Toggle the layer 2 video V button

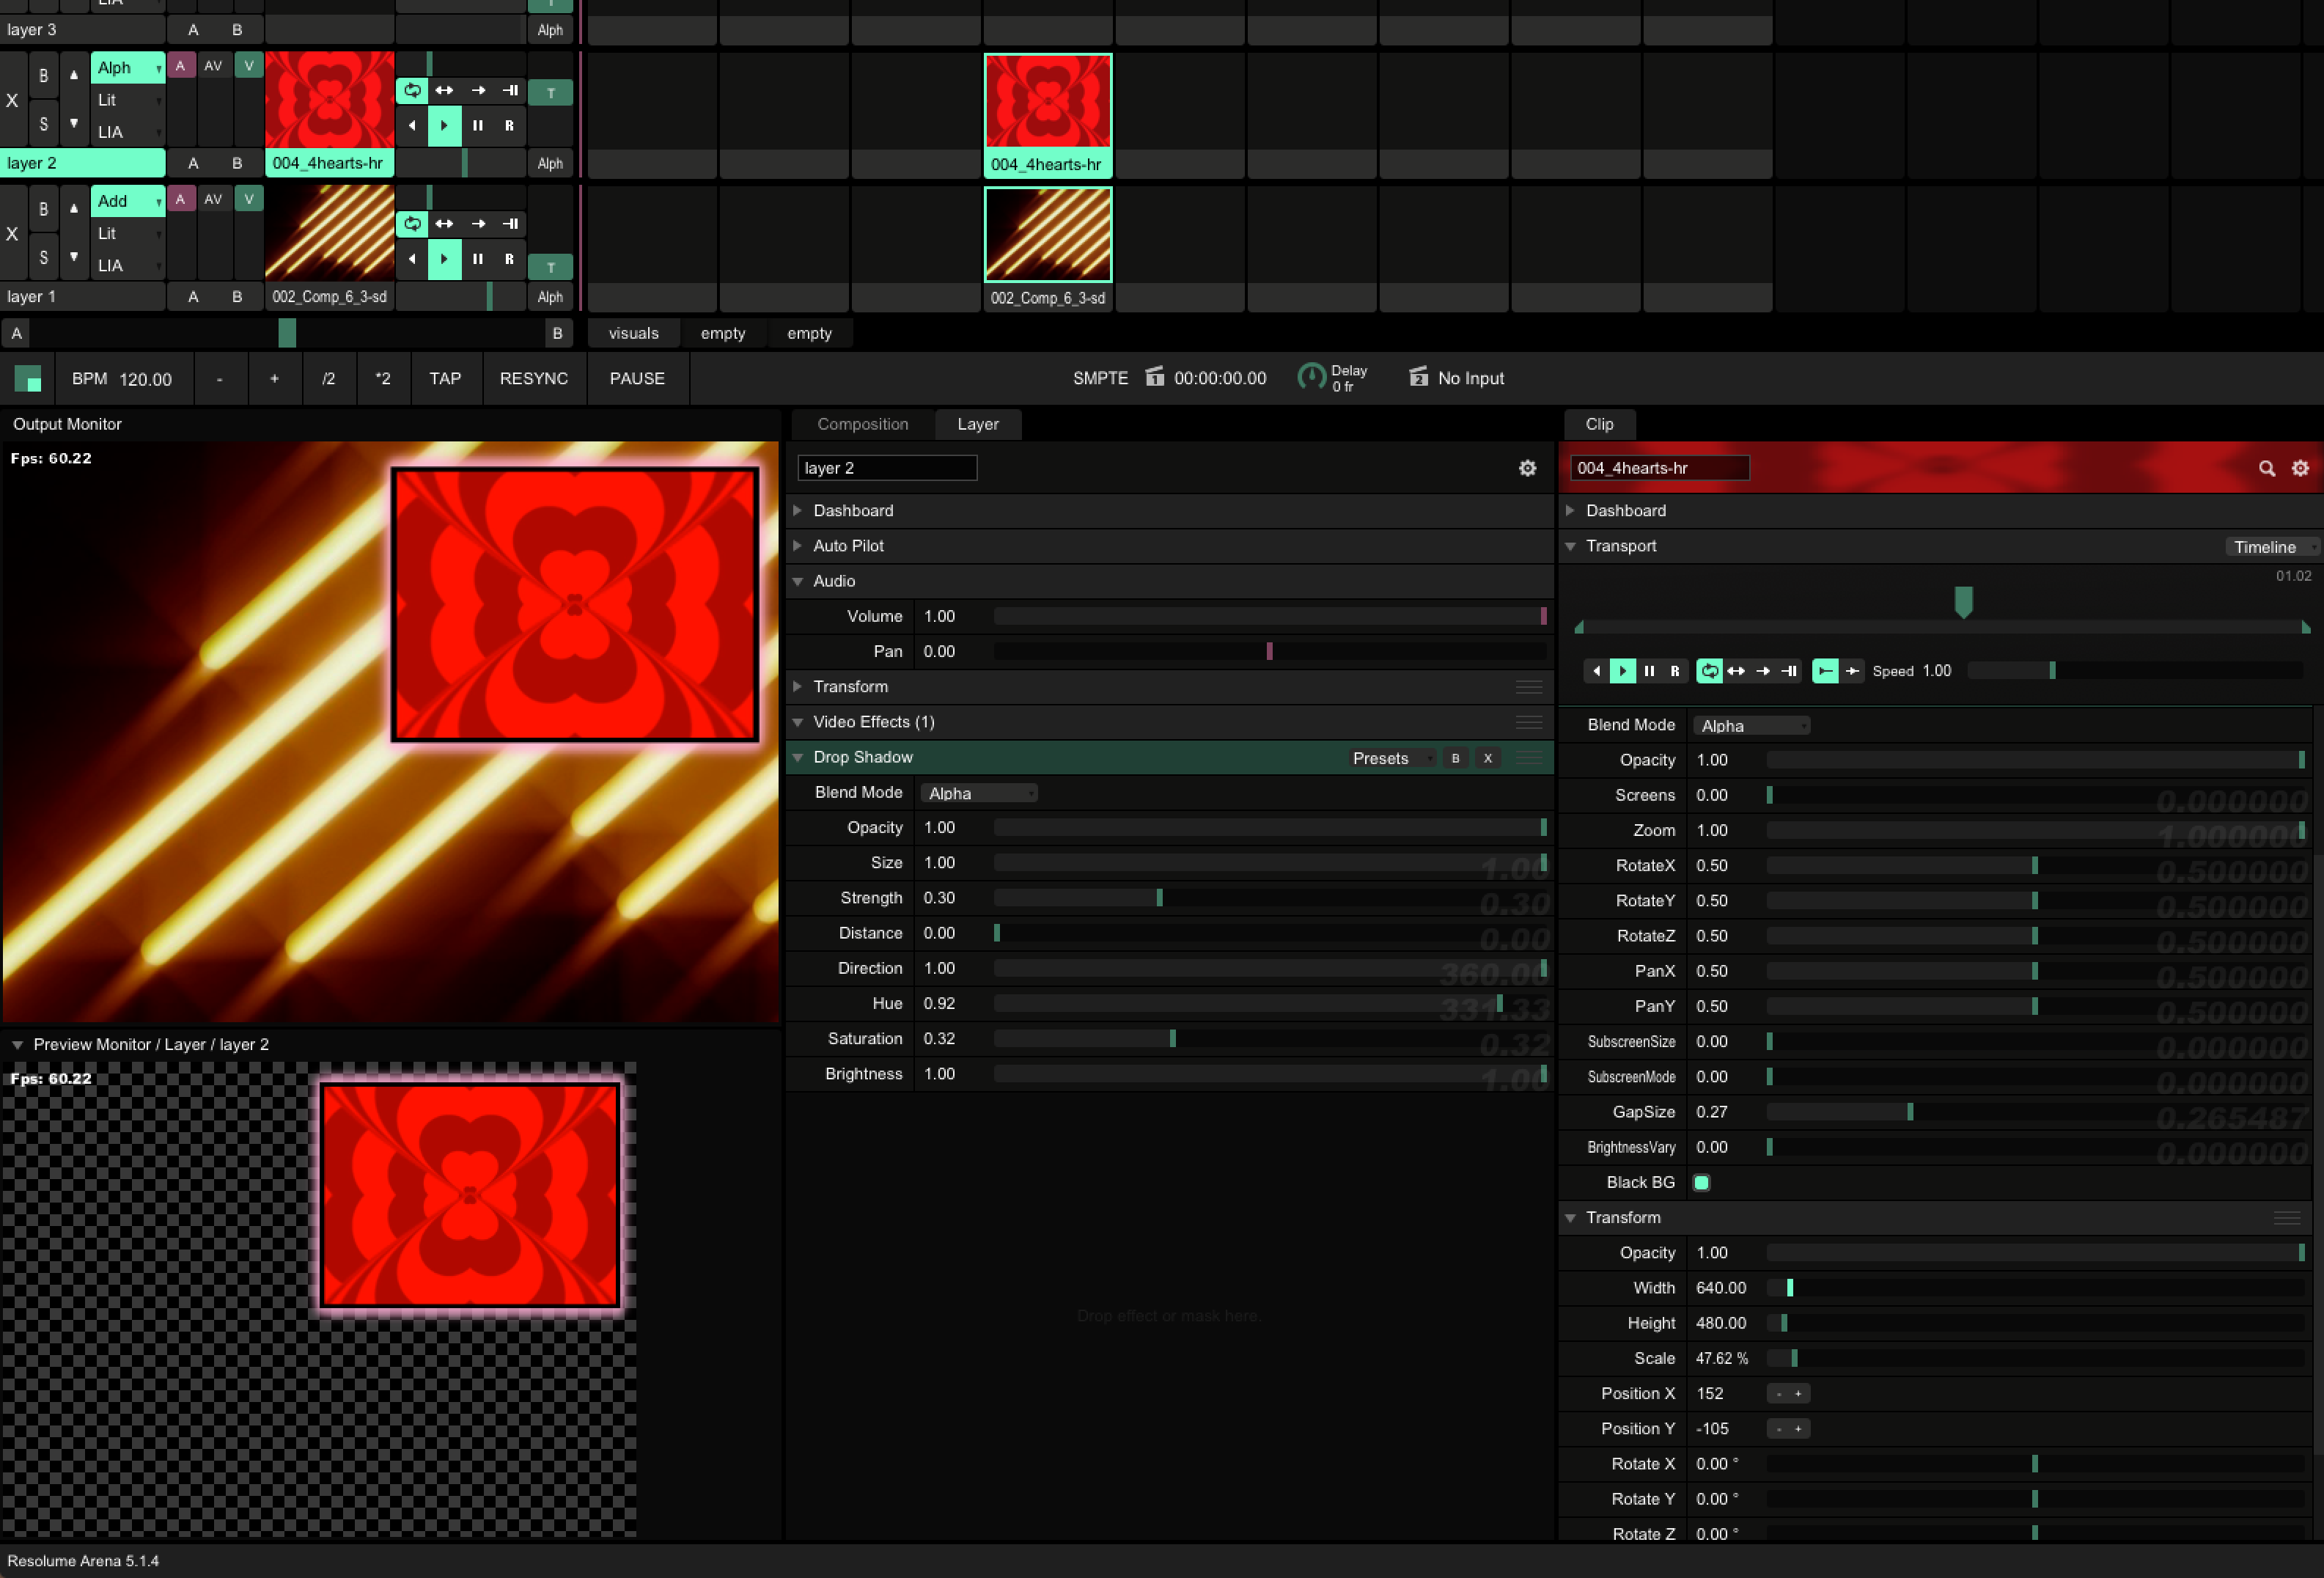(249, 66)
